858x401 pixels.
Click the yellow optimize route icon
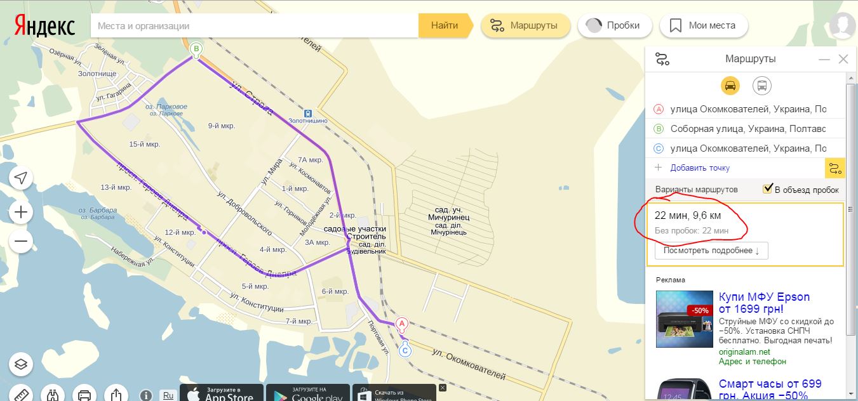(835, 168)
